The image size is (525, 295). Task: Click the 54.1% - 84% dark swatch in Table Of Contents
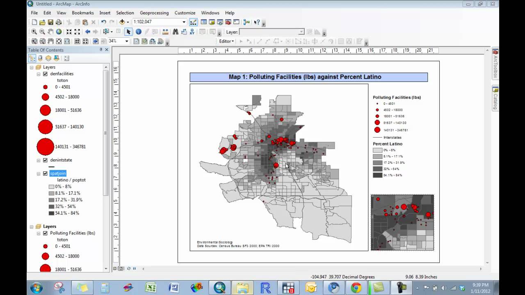coord(51,213)
